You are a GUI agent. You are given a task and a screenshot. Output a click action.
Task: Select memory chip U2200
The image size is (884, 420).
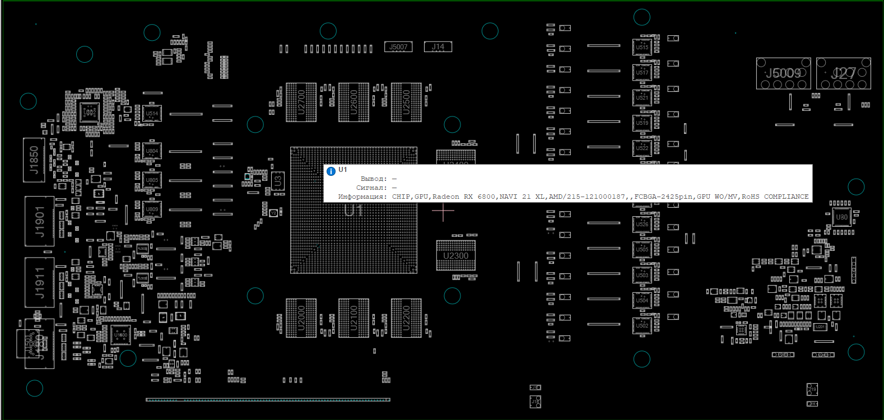(406, 318)
